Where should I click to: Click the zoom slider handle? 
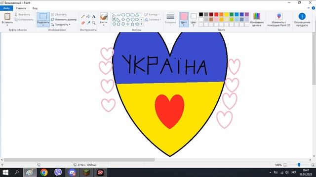pyautogui.click(x=299, y=165)
